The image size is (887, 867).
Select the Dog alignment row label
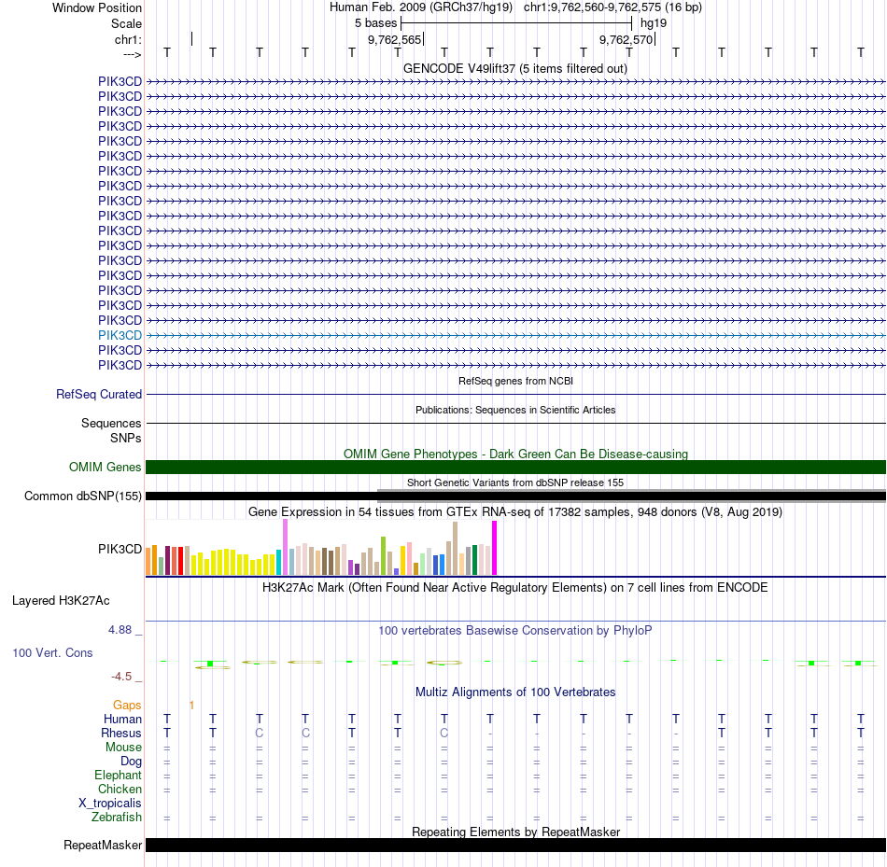(131, 762)
